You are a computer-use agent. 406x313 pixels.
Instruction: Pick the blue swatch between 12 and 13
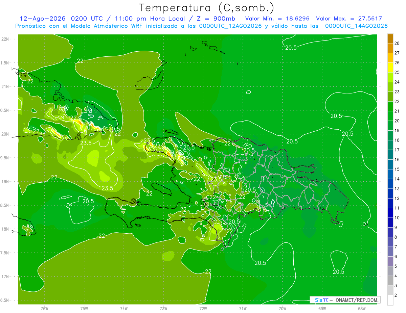[x=390, y=193]
